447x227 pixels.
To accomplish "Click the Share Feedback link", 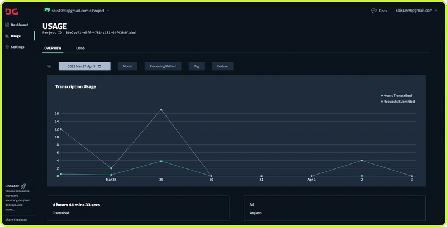I will pos(17,221).
